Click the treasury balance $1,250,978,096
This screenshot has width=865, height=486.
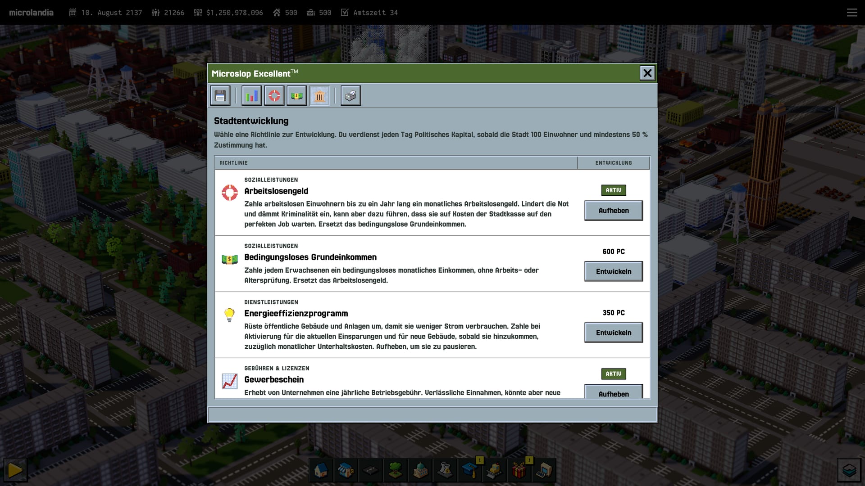[228, 13]
